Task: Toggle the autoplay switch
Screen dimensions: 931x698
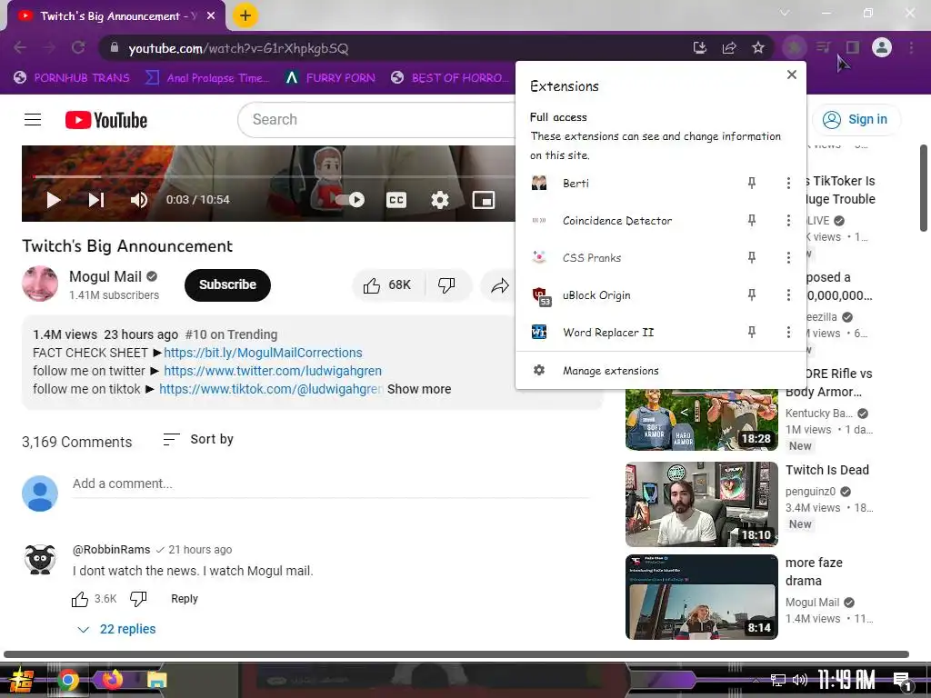Action: 348,199
